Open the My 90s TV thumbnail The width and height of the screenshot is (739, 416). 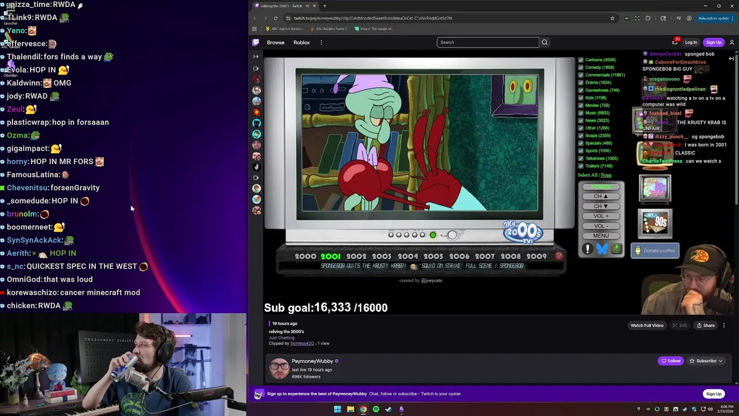655,223
